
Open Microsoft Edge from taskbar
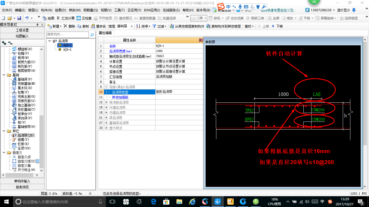coord(154,202)
